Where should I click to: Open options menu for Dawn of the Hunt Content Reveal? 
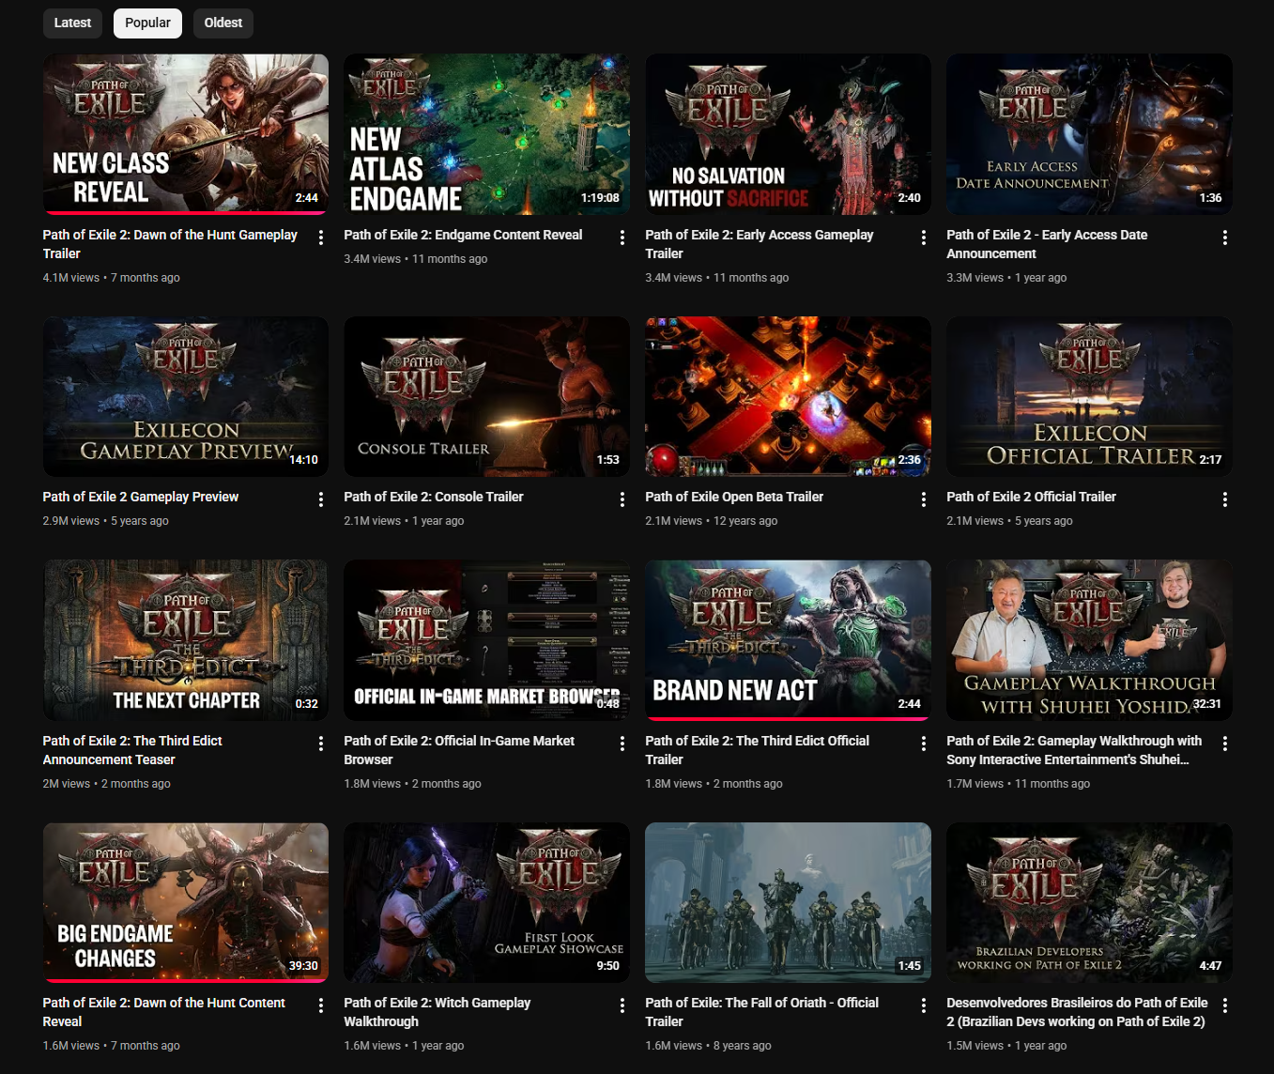coord(321,1005)
